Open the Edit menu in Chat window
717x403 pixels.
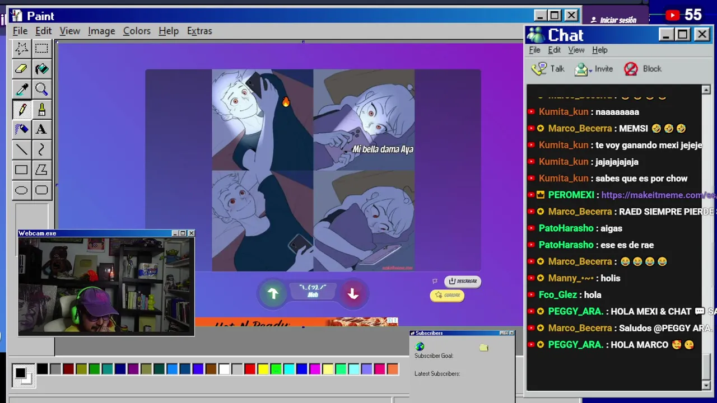[x=554, y=50]
